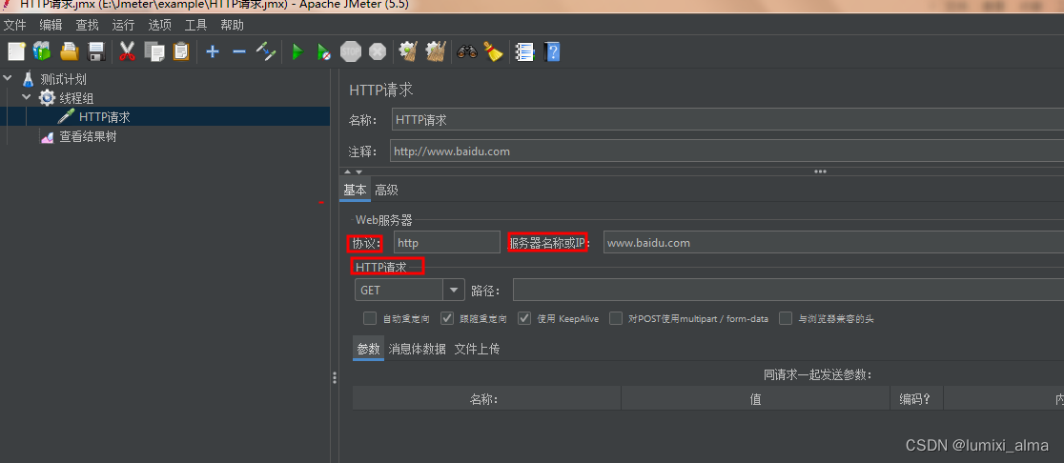Switch to the 高级 tab

pyautogui.click(x=387, y=190)
